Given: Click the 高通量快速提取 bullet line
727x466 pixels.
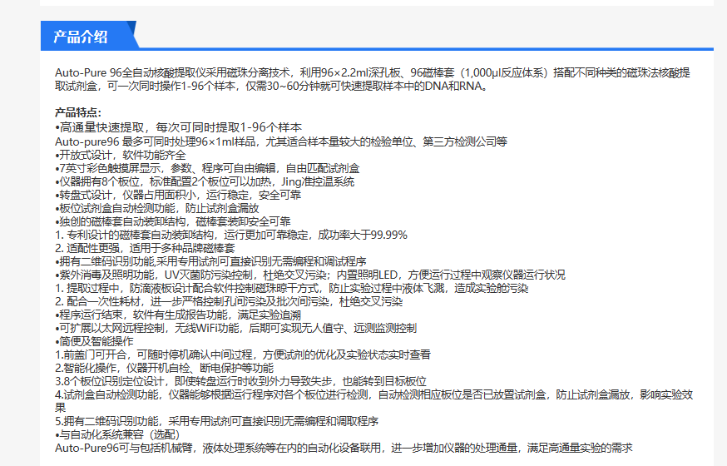Looking at the screenshot, I should pyautogui.click(x=178, y=127).
